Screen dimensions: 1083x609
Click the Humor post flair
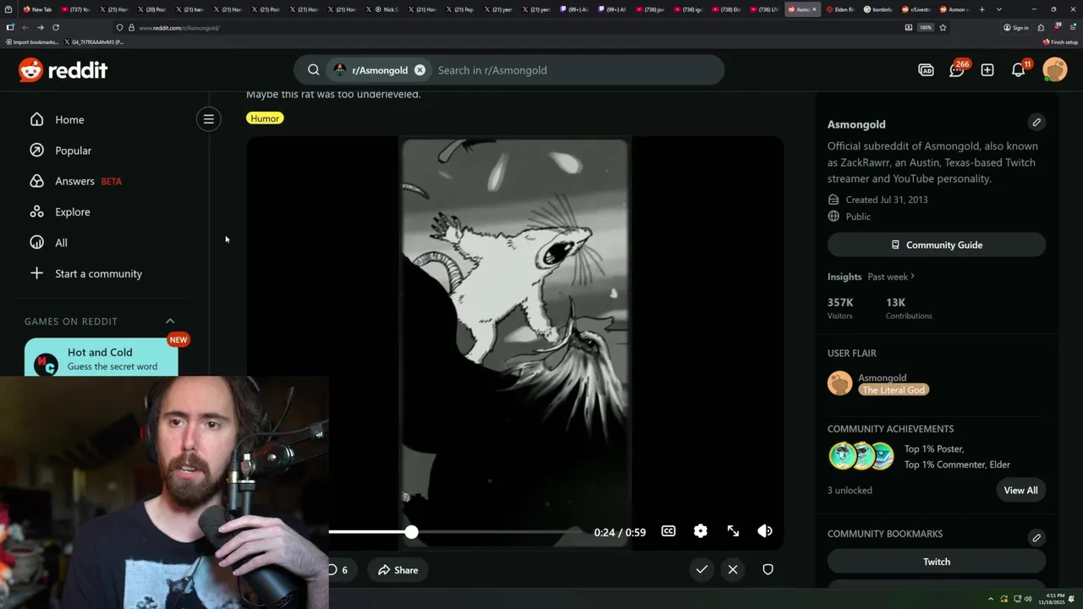coord(265,118)
